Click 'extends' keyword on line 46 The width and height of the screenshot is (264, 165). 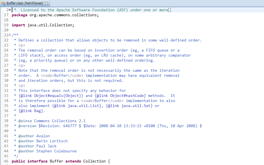(x=73, y=161)
